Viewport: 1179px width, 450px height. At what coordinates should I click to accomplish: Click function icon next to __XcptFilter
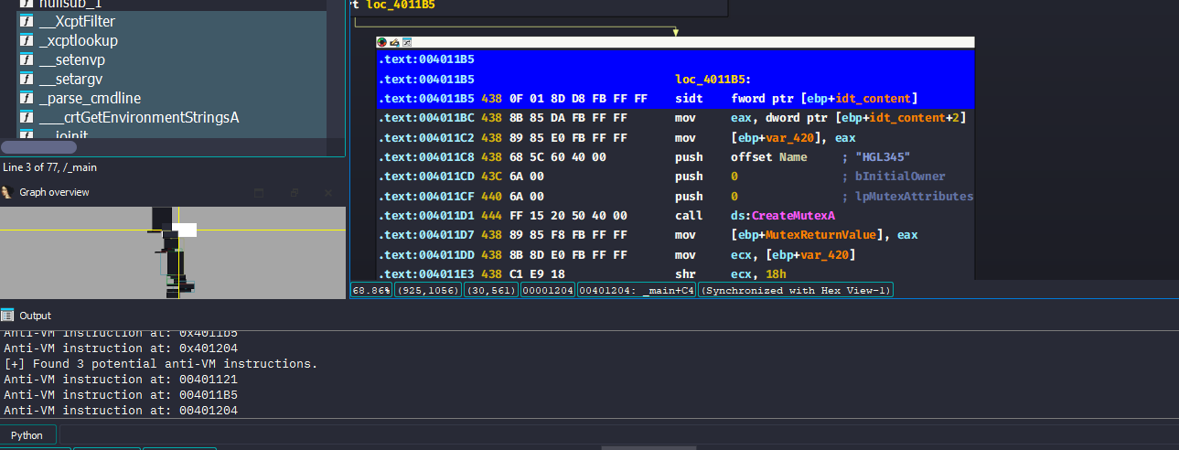27,21
